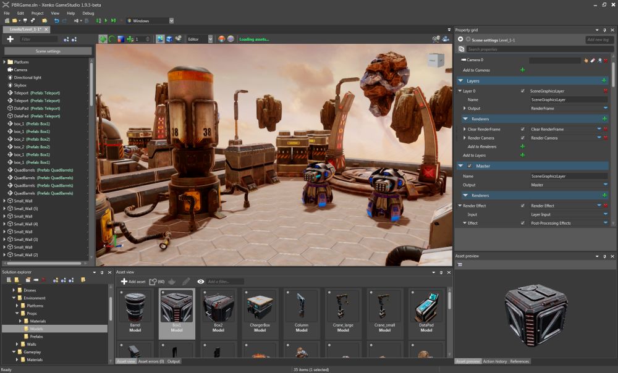618x373 pixels.
Task: Expand the Platform folder in scene tree
Action: point(4,62)
